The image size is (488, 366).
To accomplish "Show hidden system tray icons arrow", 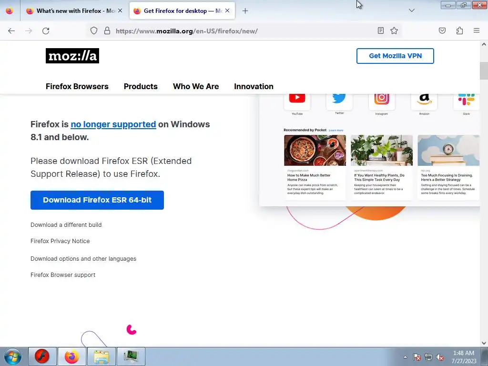I will [x=405, y=357].
